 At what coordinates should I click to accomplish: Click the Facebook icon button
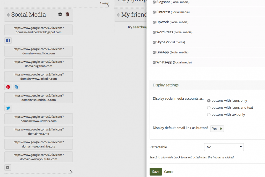(8, 41)
